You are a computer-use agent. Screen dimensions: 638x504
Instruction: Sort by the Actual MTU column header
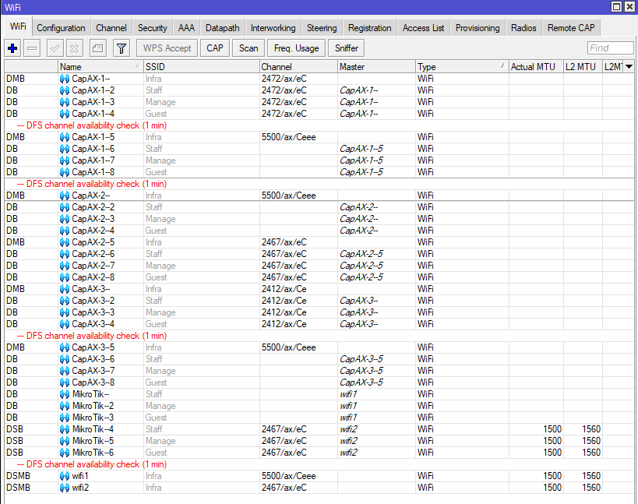pos(536,67)
